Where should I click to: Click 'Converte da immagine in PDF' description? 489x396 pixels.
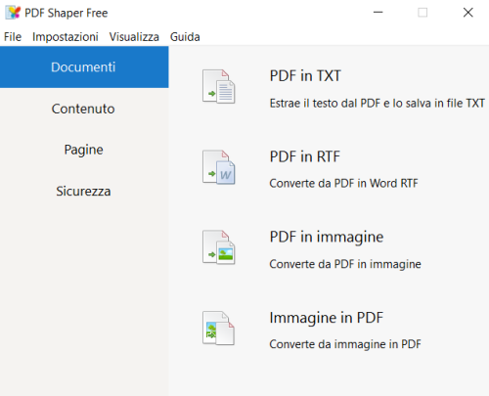[x=345, y=344]
